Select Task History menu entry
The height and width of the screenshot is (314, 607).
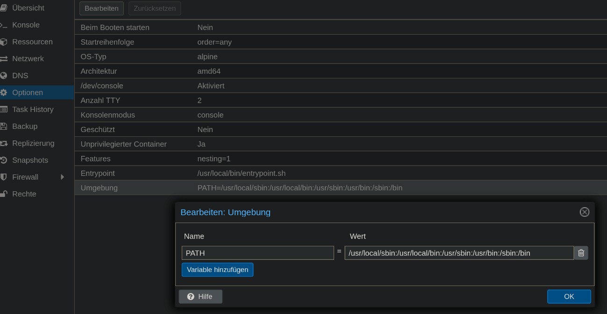[x=33, y=110]
